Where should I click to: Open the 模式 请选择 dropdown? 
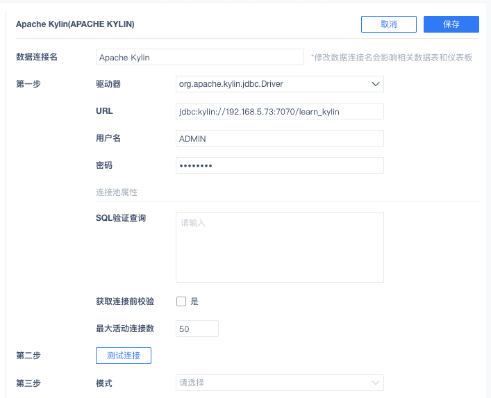pos(280,383)
